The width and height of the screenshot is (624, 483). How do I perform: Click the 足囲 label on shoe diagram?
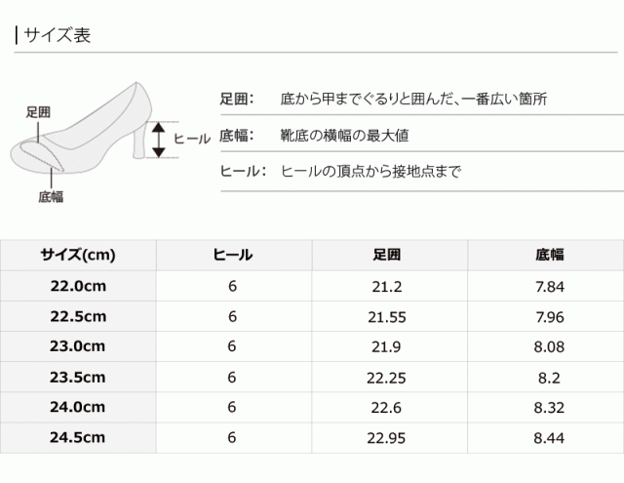(x=37, y=114)
